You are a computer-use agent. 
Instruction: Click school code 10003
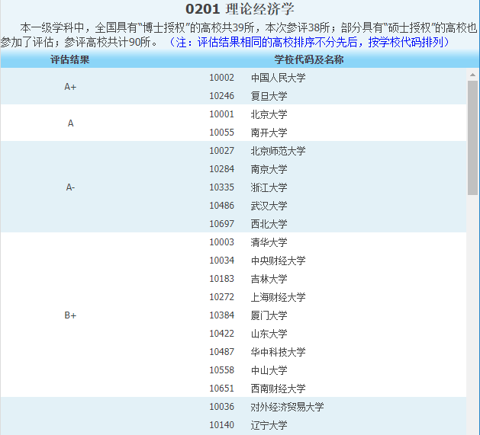(221, 242)
